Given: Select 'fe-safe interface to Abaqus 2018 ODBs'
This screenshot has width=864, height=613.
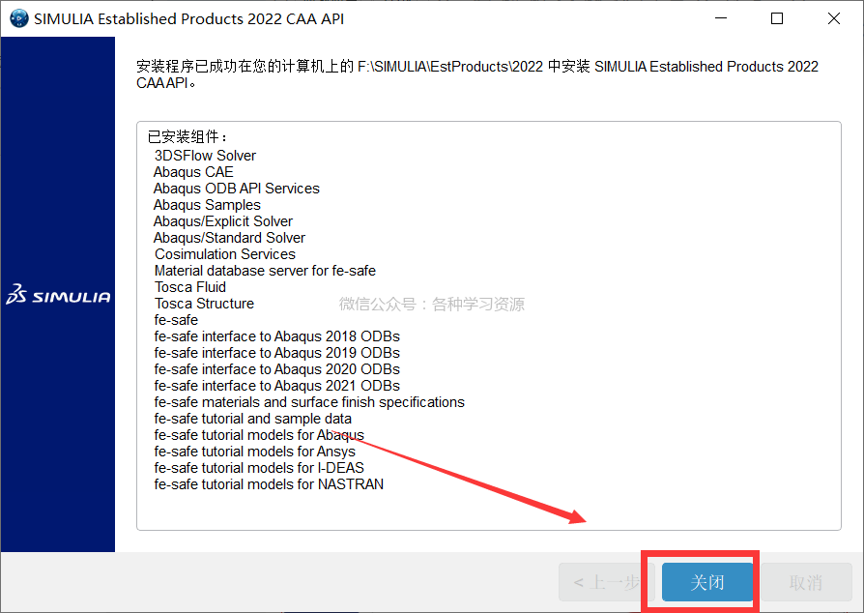Looking at the screenshot, I should click(x=277, y=336).
